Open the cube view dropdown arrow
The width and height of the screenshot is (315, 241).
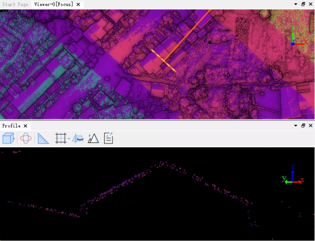point(15,139)
